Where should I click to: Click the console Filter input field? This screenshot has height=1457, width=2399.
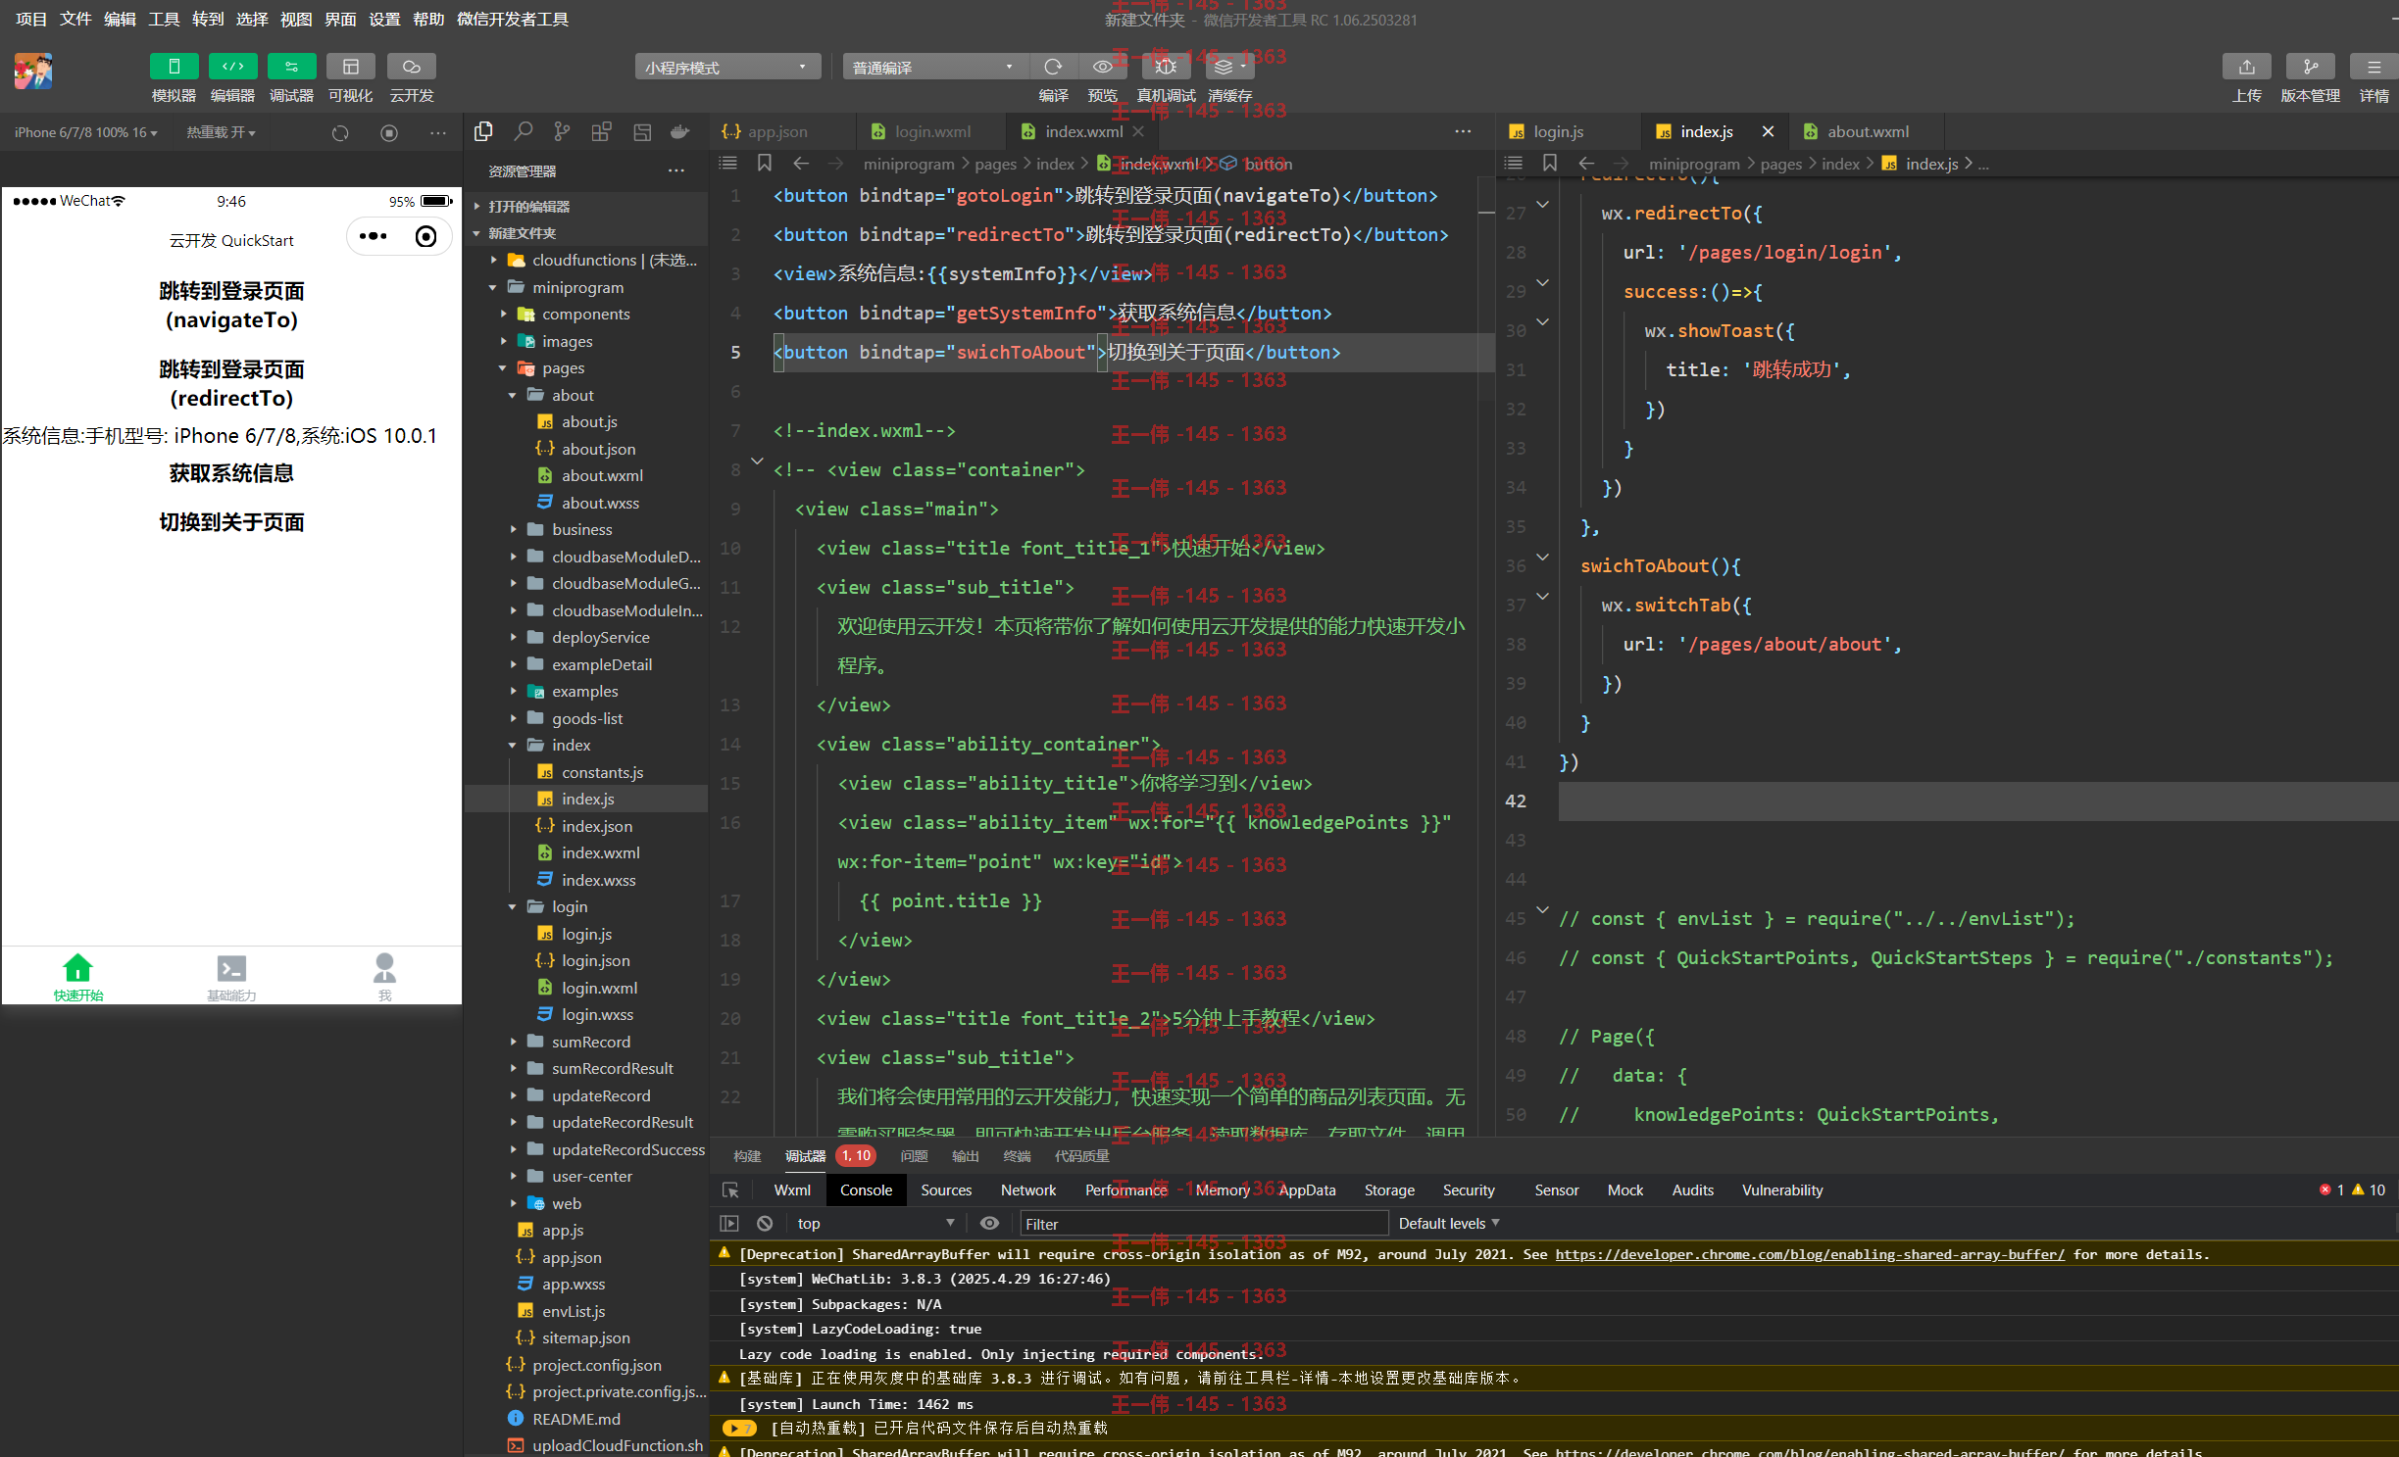point(1204,1223)
